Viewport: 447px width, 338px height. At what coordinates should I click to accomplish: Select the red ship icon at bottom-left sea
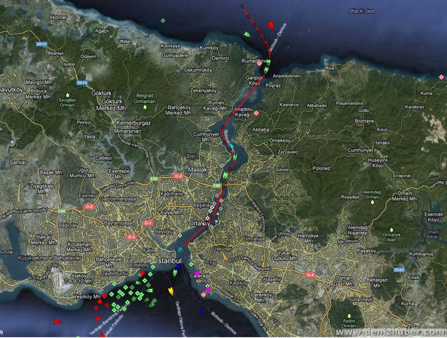[57, 322]
